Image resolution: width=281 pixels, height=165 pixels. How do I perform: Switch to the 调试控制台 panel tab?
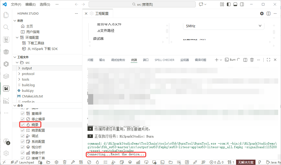(x=118, y=60)
